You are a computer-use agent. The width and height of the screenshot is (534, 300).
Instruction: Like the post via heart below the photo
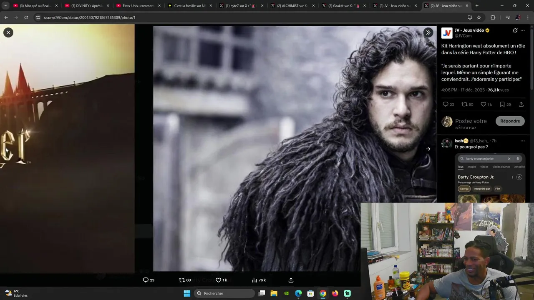(218, 280)
